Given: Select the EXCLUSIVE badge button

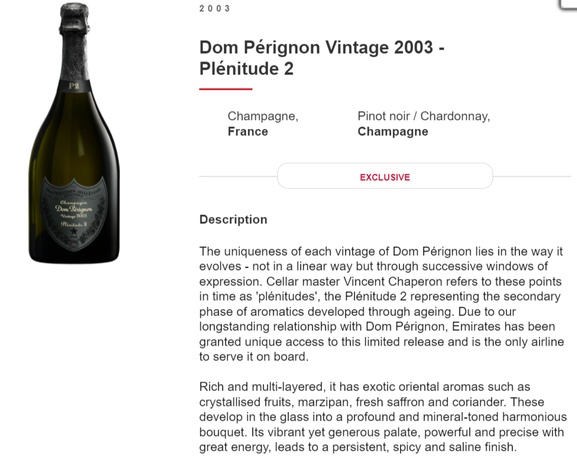Looking at the screenshot, I should [385, 177].
